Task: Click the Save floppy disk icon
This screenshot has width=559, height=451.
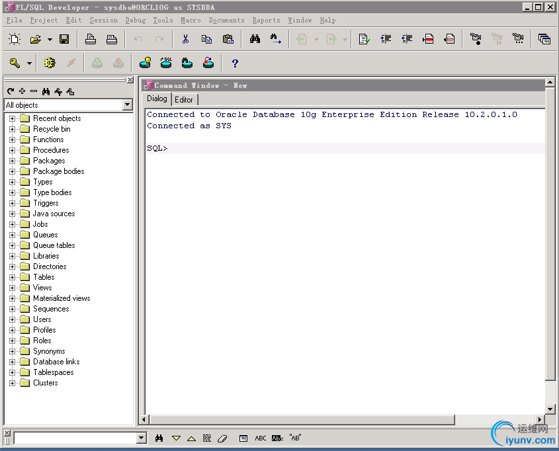Action: [x=64, y=39]
